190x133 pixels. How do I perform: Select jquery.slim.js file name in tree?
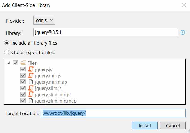coord(48,88)
